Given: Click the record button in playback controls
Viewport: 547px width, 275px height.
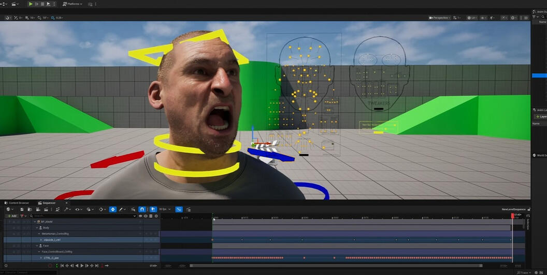Looking at the screenshot, I should pyautogui.click(x=50, y=266).
